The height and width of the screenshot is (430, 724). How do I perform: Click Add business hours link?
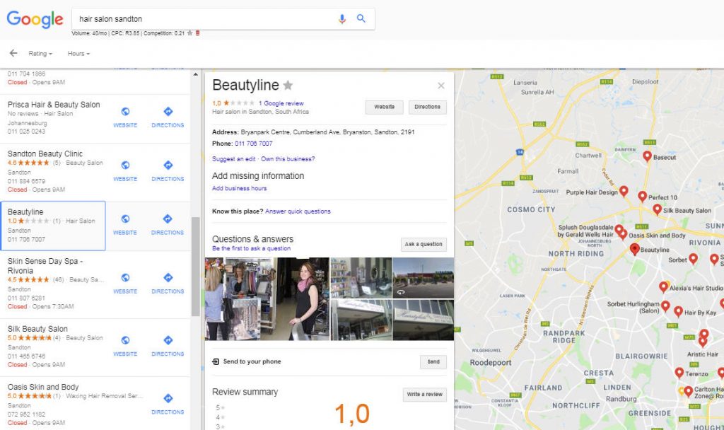click(239, 188)
